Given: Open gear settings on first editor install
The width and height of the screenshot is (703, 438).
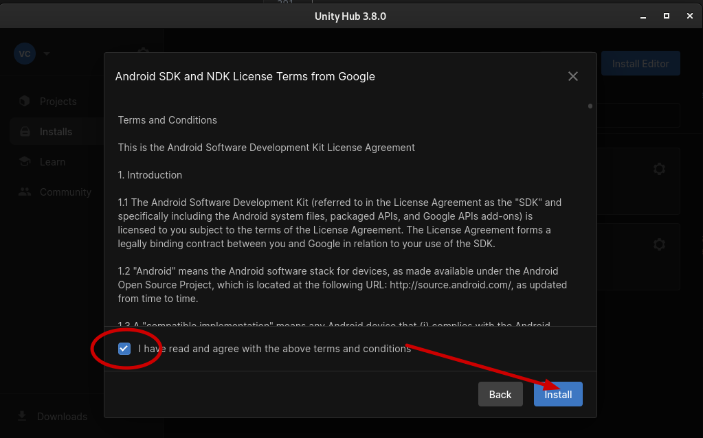Looking at the screenshot, I should tap(659, 169).
